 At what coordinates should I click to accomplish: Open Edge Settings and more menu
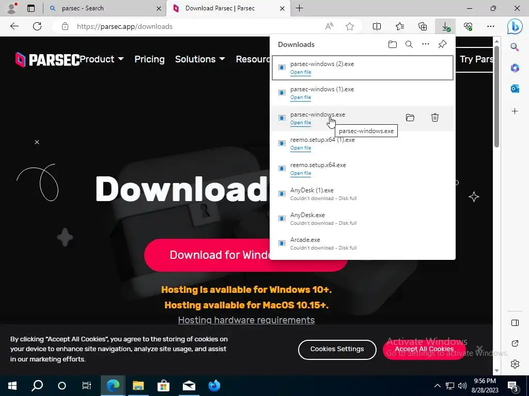(x=491, y=26)
